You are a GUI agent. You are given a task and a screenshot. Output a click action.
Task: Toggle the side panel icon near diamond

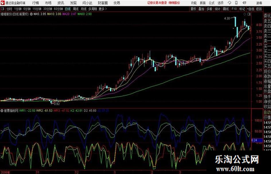tap(249, 14)
